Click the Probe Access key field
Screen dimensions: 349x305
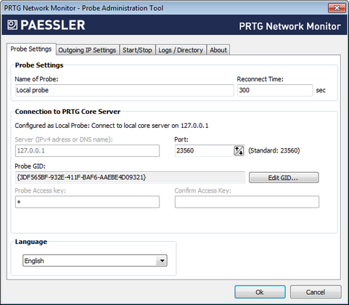click(x=87, y=202)
